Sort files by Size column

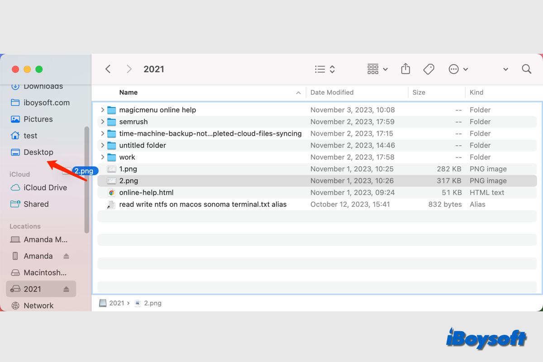click(419, 92)
